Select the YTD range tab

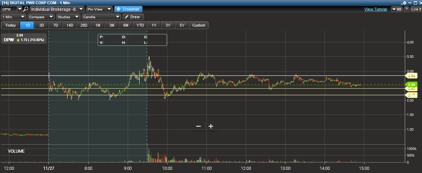(x=140, y=25)
